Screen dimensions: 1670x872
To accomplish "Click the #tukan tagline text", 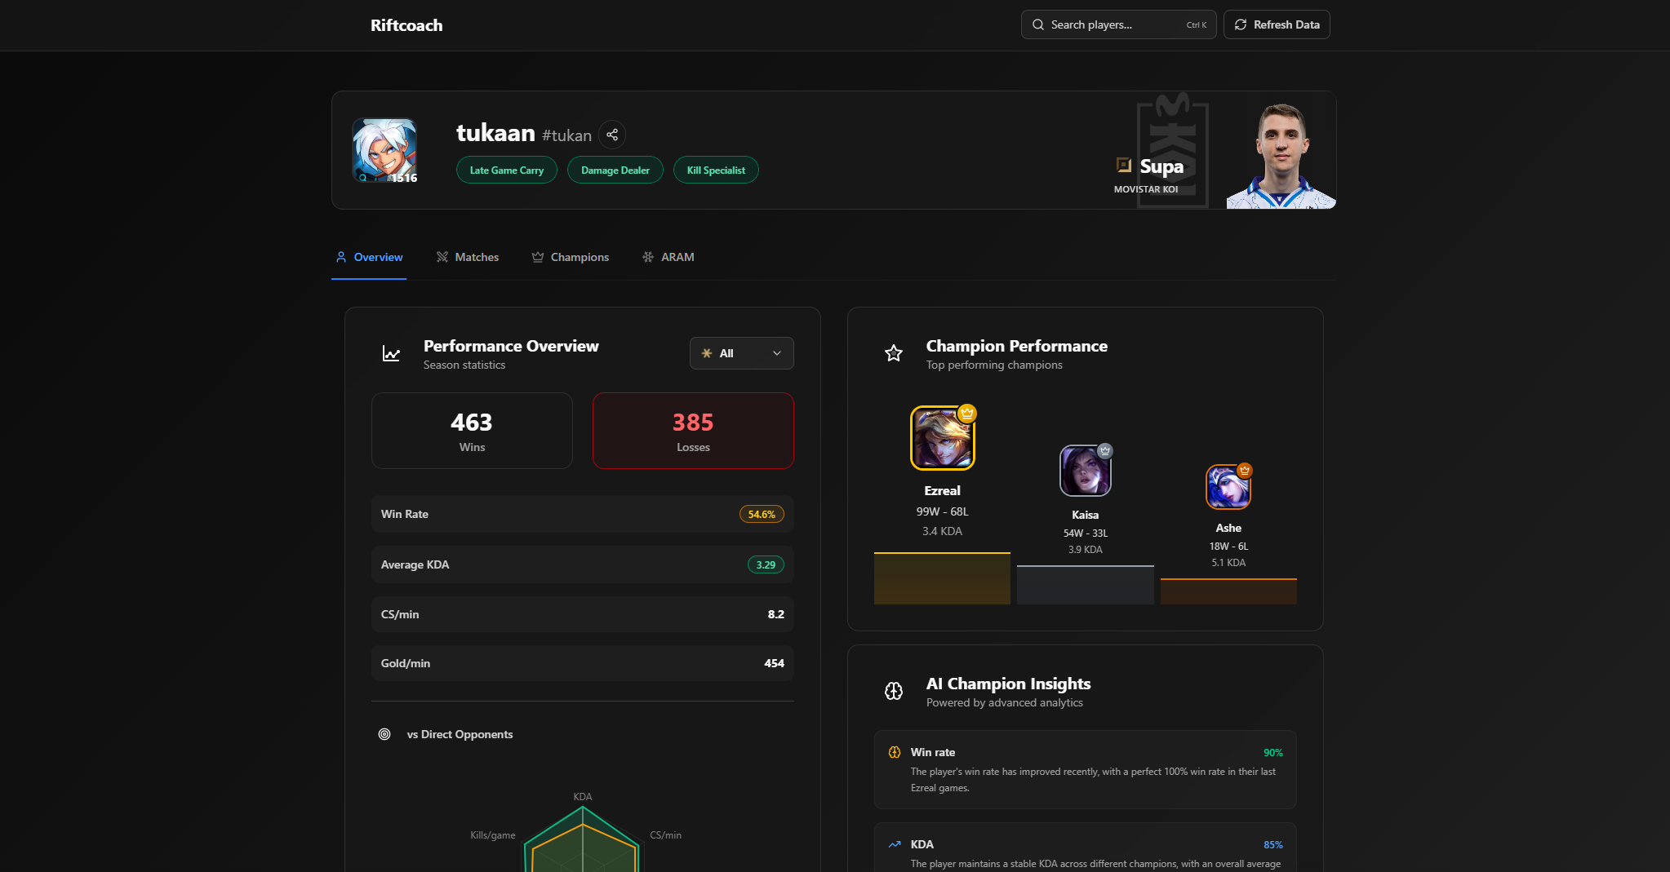I will tap(566, 135).
